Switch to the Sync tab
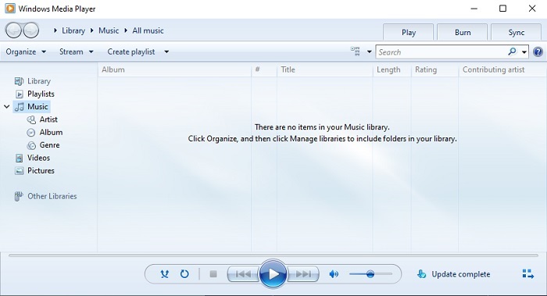Viewport: 547px width, 296px height. [517, 33]
